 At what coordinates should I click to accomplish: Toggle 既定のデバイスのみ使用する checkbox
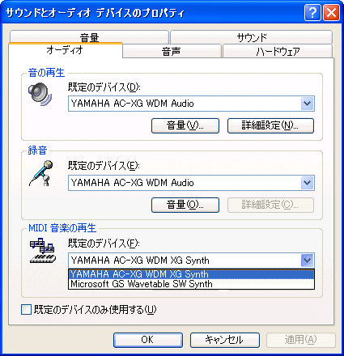26,309
